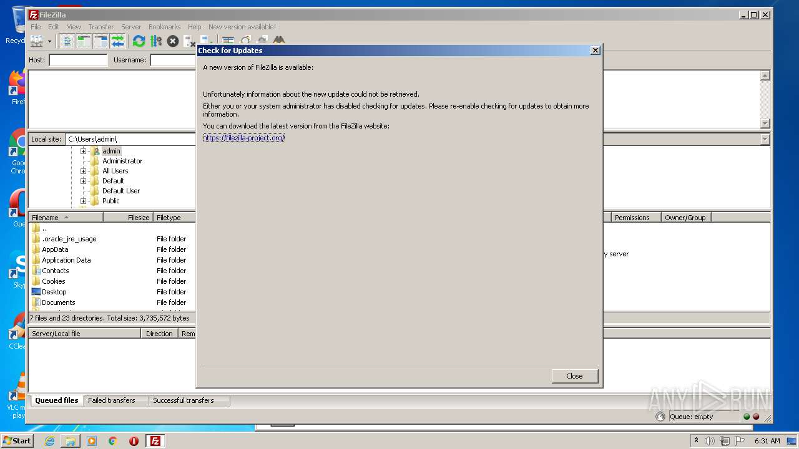Toggle local directory tree display icon
Viewport: 799px width, 449px height.
(84, 41)
